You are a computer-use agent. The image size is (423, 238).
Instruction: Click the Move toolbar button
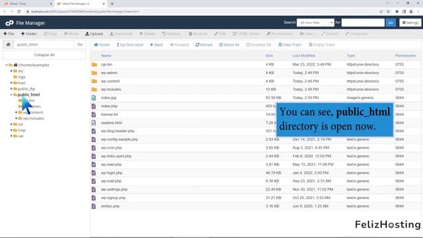click(x=71, y=34)
